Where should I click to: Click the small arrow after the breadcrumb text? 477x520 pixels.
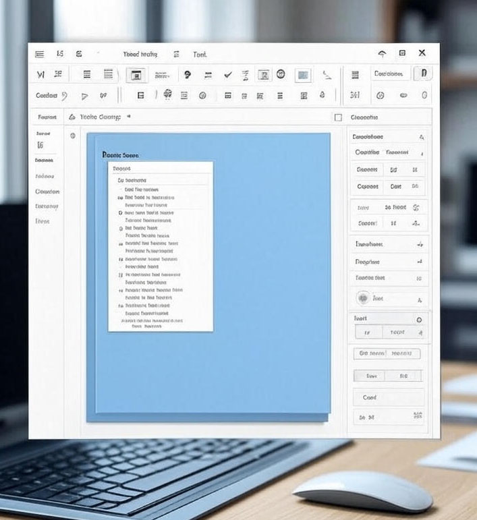click(129, 117)
